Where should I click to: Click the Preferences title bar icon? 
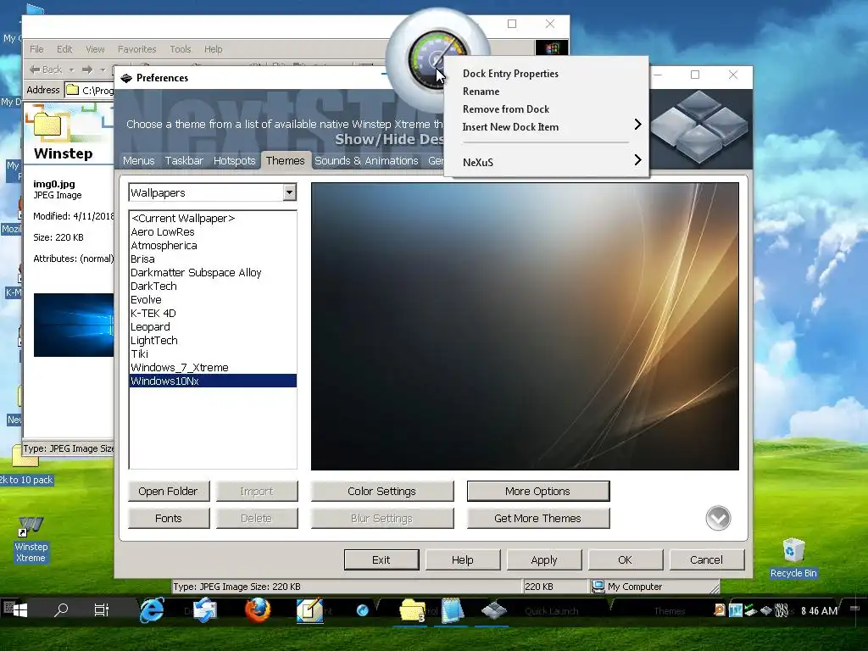pos(126,78)
